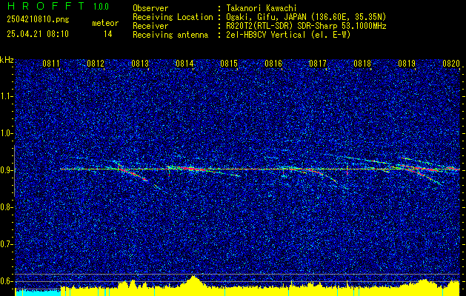Image resolution: width=466 pixels, height=296 pixels.
Task: Click the meteor count 14
Action: [108, 34]
